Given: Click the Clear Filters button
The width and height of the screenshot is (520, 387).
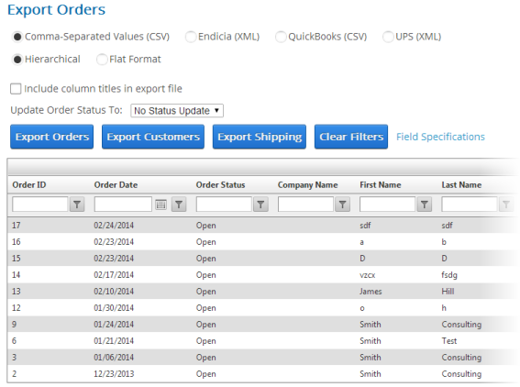Looking at the screenshot, I should (351, 137).
